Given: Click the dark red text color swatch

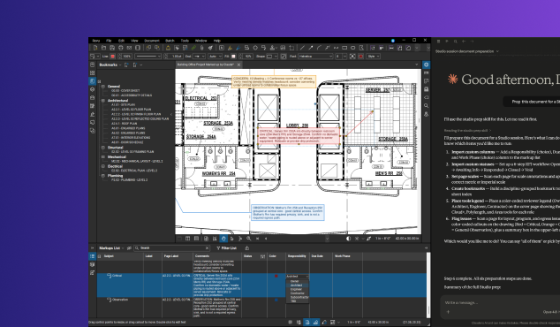Looking at the screenshot, I should pos(360,57).
